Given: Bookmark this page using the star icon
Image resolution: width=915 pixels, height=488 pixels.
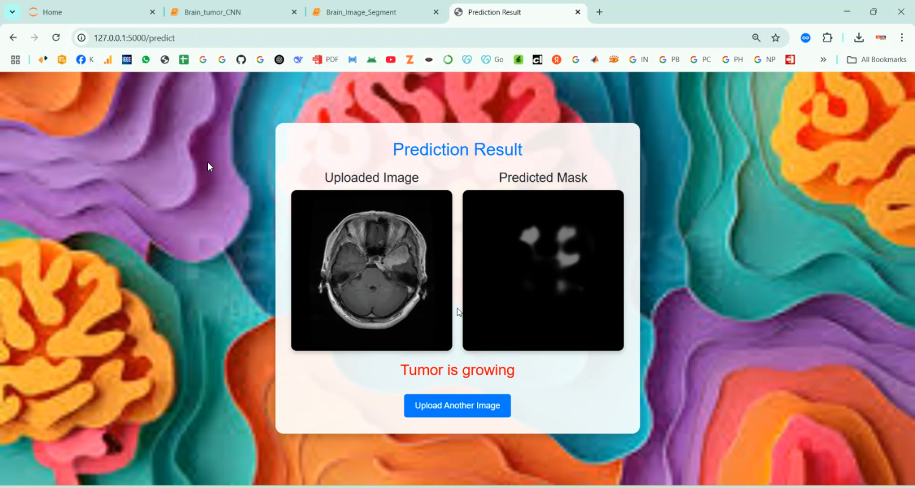Looking at the screenshot, I should pyautogui.click(x=775, y=37).
